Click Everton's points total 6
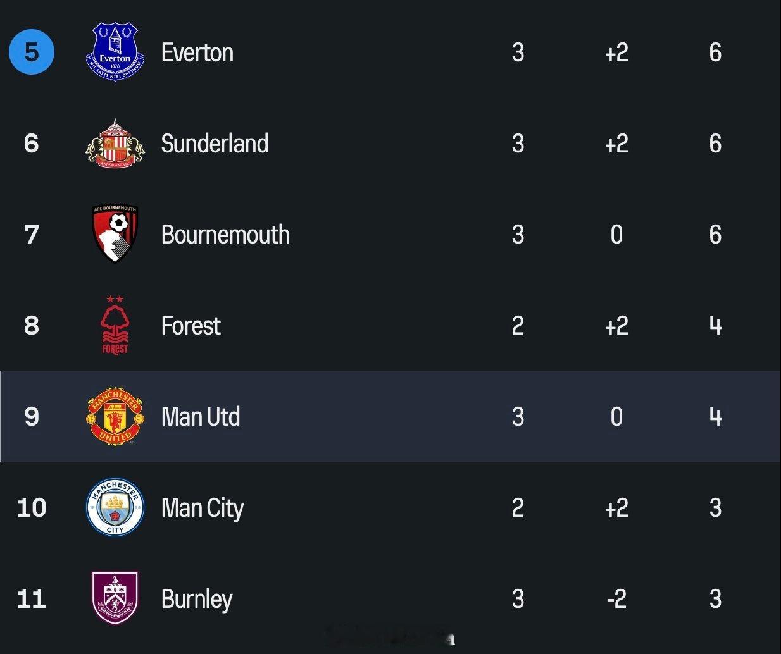 click(715, 52)
